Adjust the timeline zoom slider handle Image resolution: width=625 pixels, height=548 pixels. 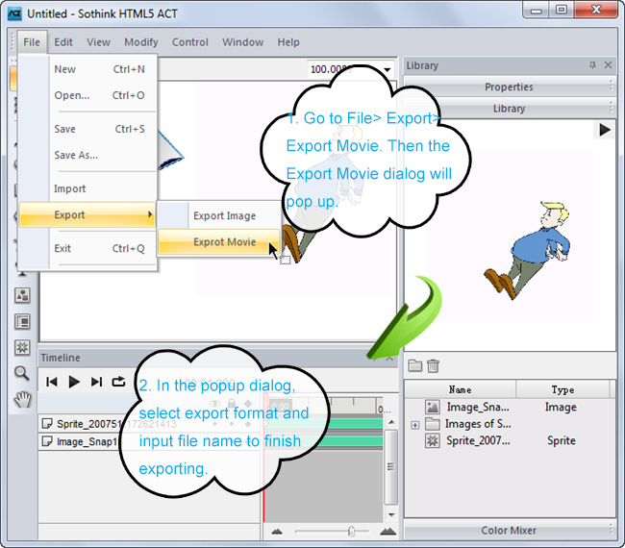(351, 532)
